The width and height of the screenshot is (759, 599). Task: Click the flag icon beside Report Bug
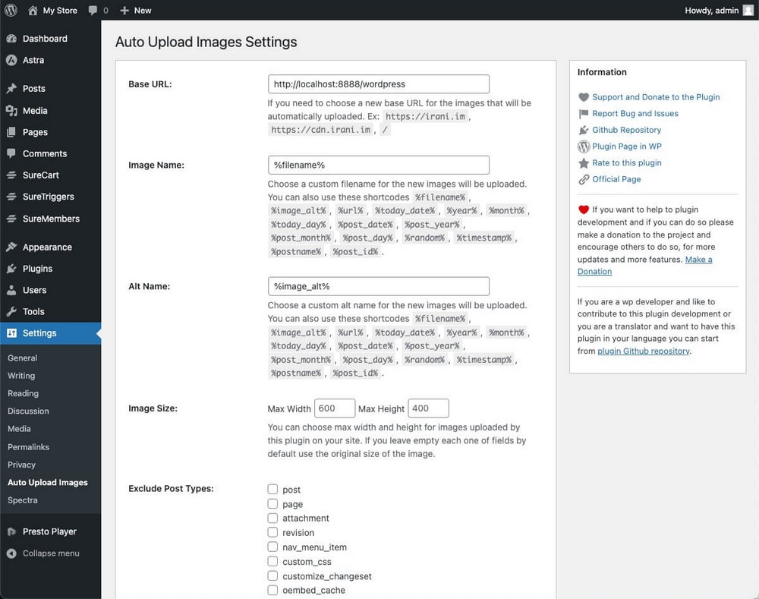tap(584, 114)
